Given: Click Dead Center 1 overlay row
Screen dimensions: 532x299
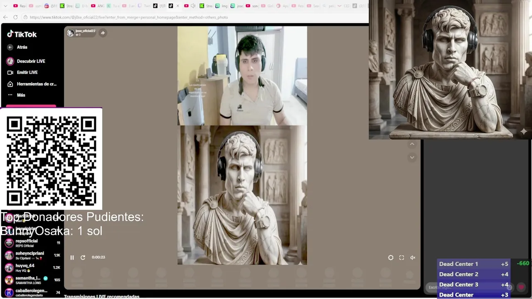Looking at the screenshot, I should pos(474,264).
